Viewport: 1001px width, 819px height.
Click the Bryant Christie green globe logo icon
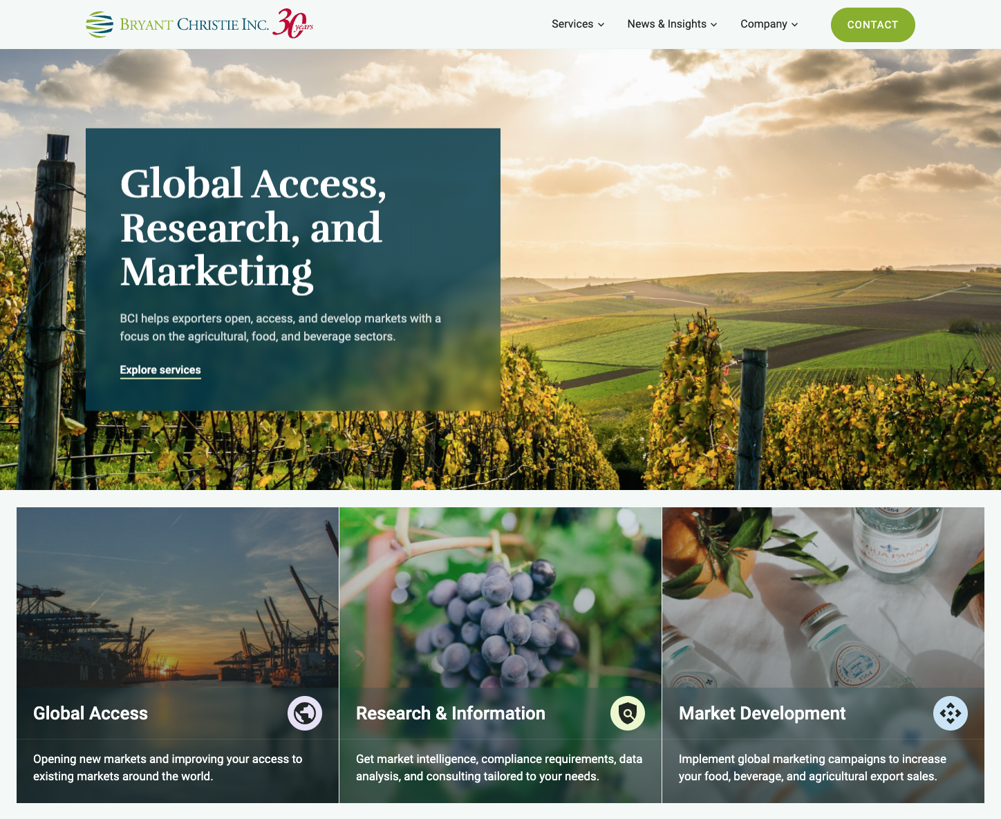pyautogui.click(x=100, y=24)
